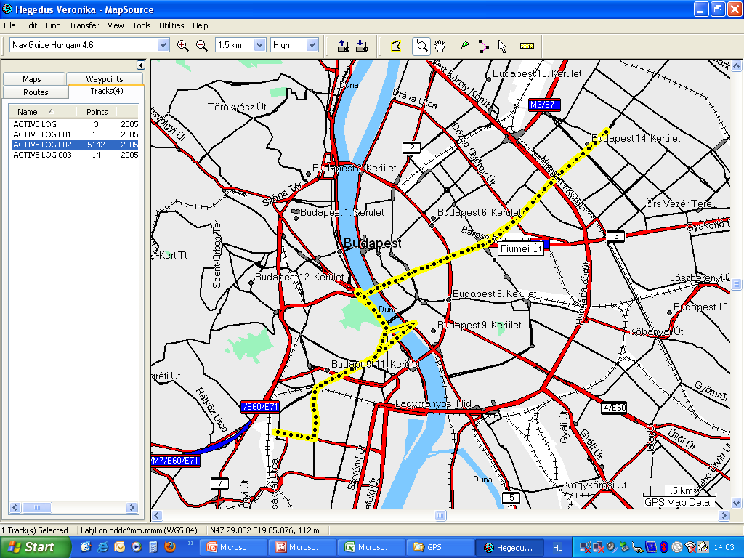Select the arrow Selection tool
The width and height of the screenshot is (744, 558).
[502, 46]
